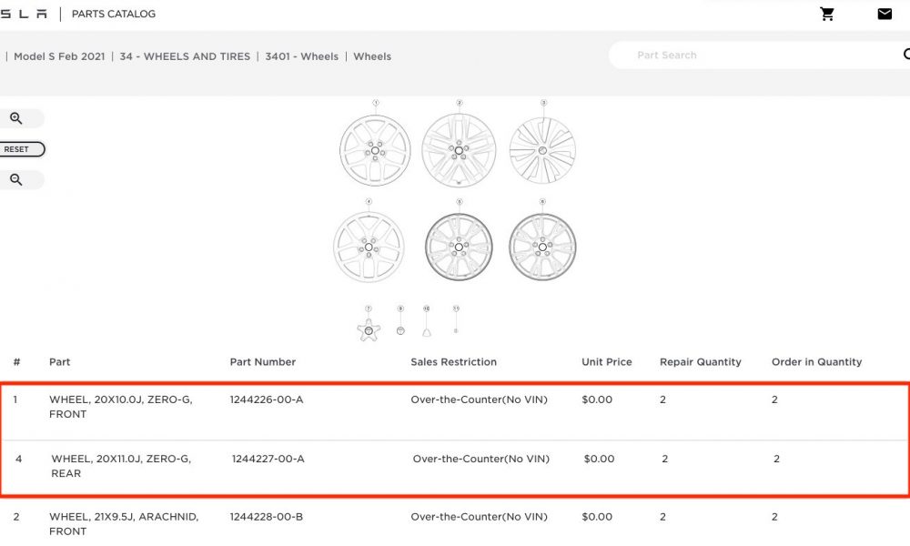Click Repair Quantity value for 1244226-00-A
910x546 pixels.
(x=662, y=399)
